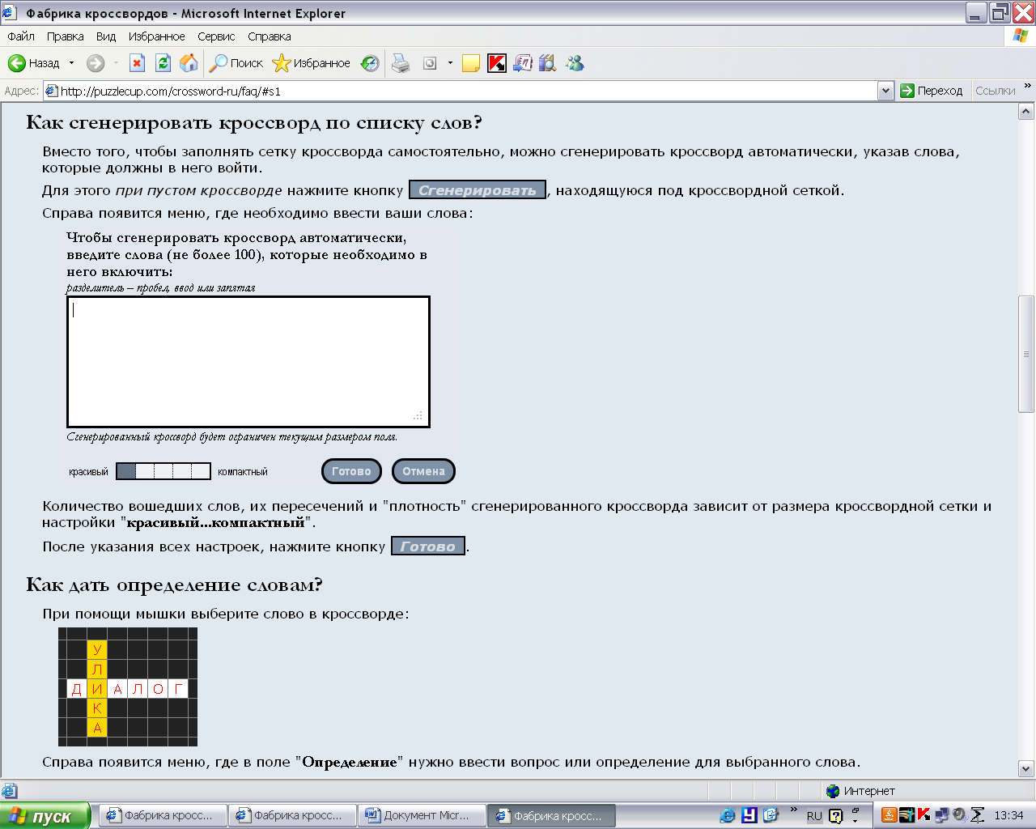Screen dimensions: 1036x829
Task: Open the Поиск search pane
Action: pyautogui.click(x=236, y=63)
